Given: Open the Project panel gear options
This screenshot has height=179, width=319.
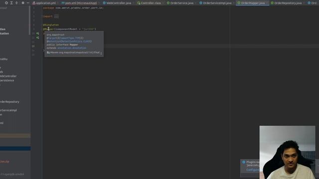Looking at the screenshot, I should pos(23,3).
